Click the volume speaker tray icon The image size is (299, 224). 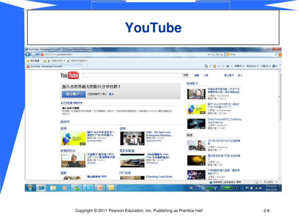click(261, 188)
